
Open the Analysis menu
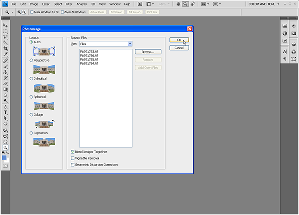(81, 4)
